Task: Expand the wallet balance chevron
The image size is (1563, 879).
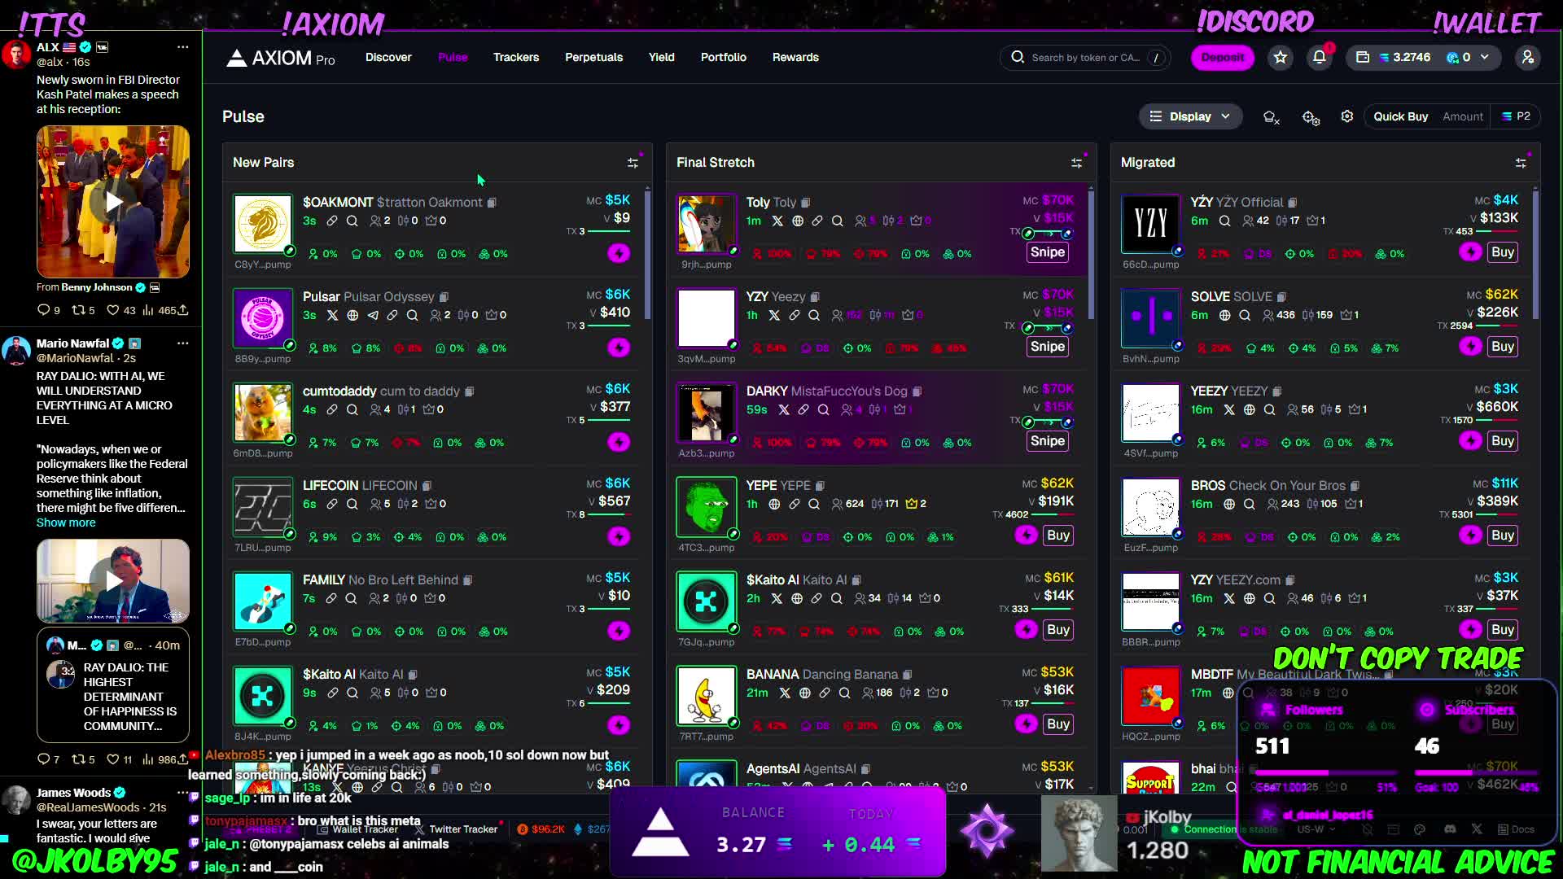Action: (x=1485, y=57)
